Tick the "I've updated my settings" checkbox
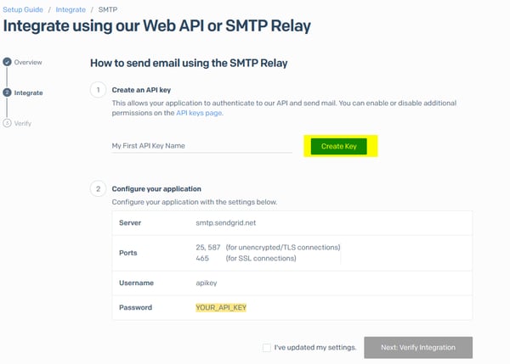The width and height of the screenshot is (510, 364). 267,347
